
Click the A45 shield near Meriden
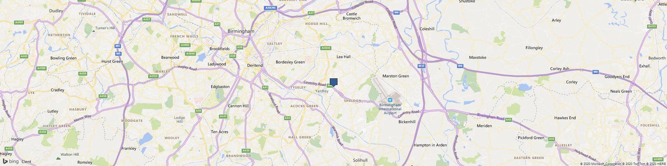pyautogui.click(x=508, y=120)
